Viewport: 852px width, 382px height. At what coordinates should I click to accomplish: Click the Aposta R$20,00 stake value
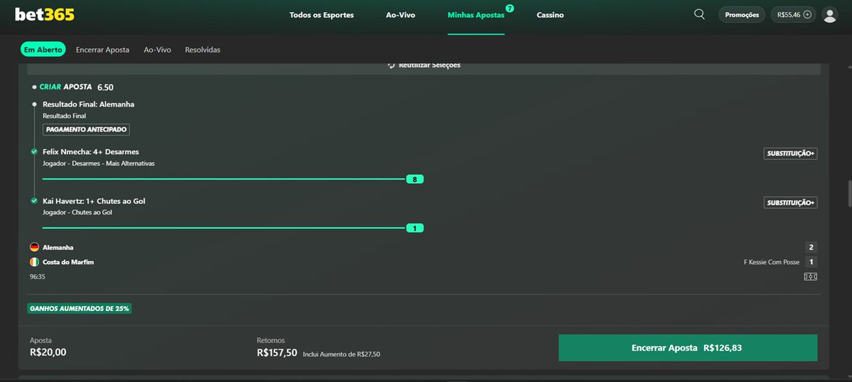point(48,352)
